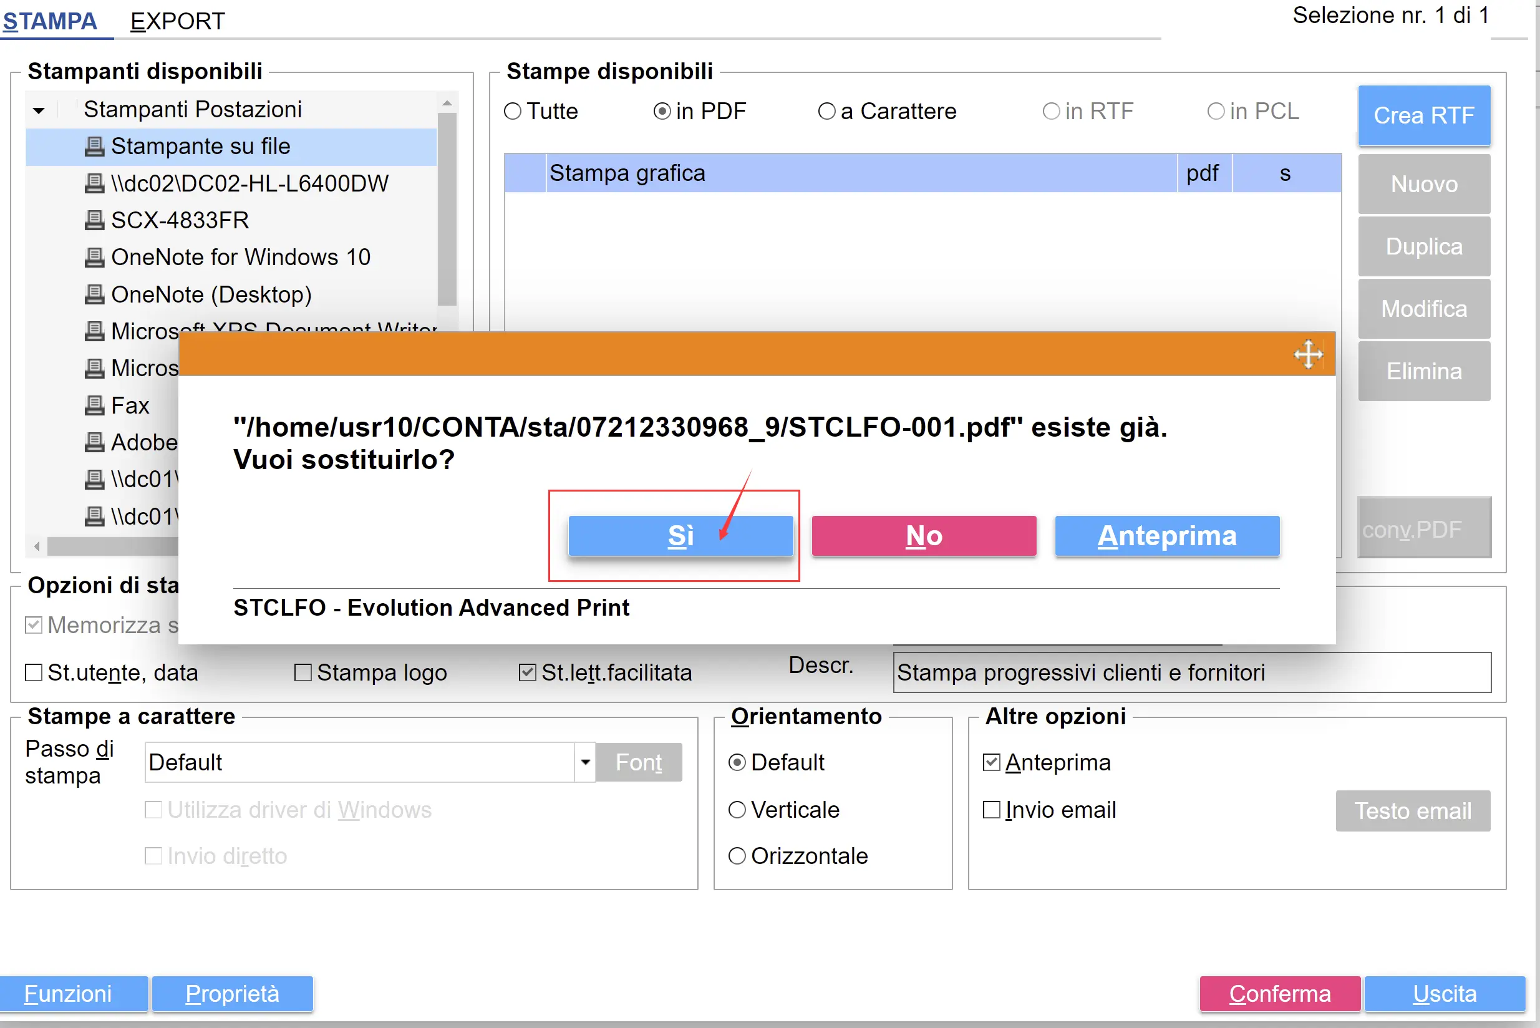Click the Descr. text field
The height and width of the screenshot is (1028, 1540).
(x=1191, y=672)
